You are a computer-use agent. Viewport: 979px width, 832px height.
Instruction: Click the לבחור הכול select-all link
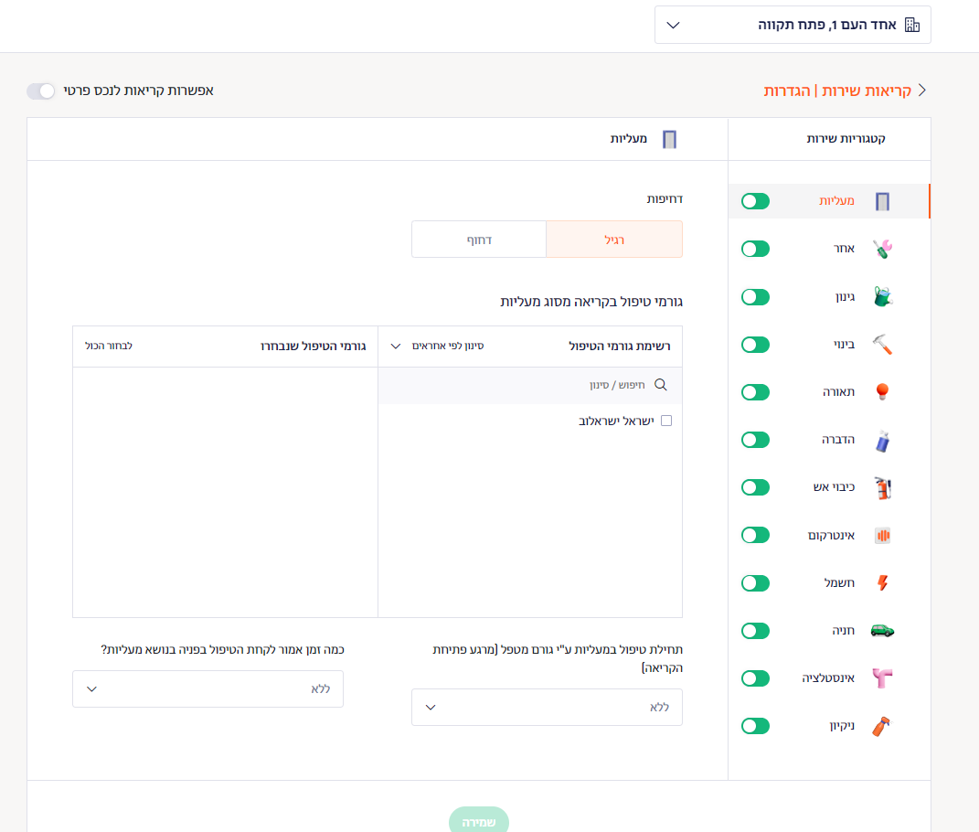point(109,346)
